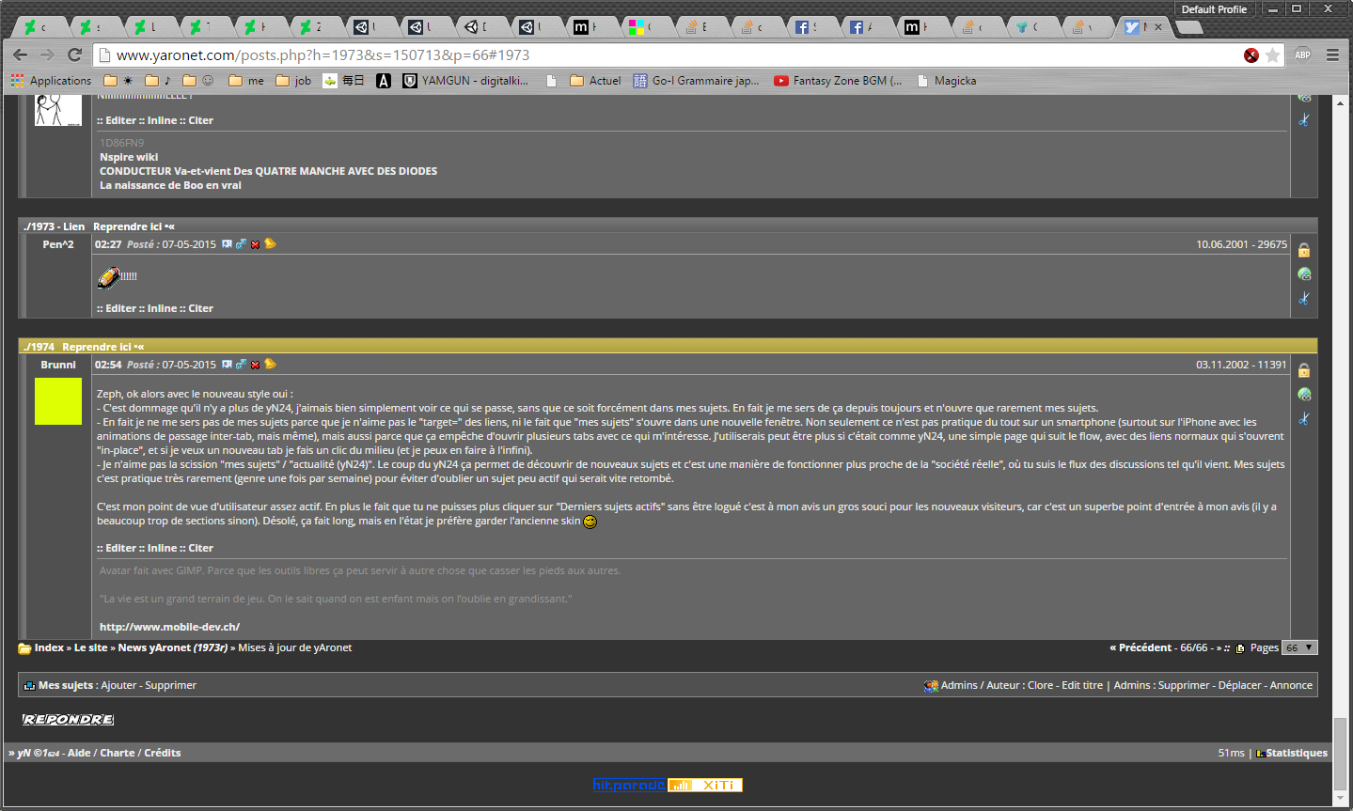Click the blocked plugin icon in address bar
The height and width of the screenshot is (811, 1353).
tap(1251, 55)
